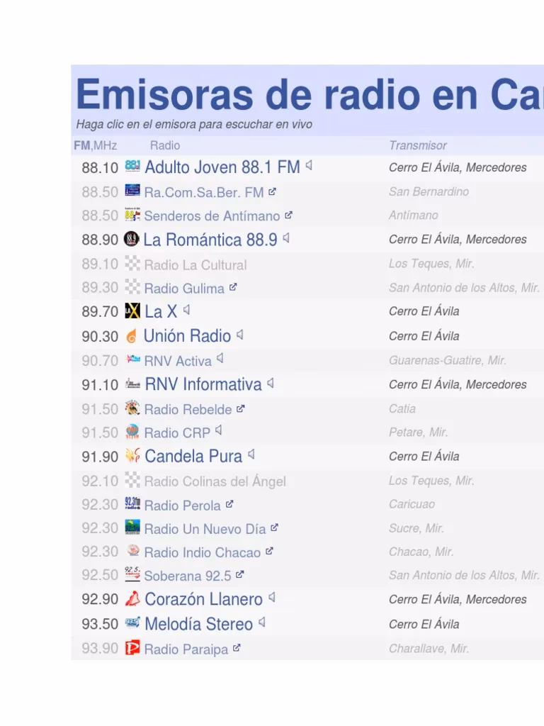Viewport: 544px width, 726px height.
Task: Open the Radio Un Nuevo Día link
Action: (x=205, y=529)
